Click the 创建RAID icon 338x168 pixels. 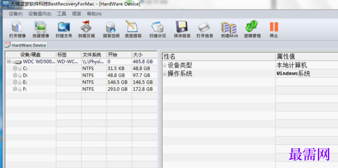click(x=229, y=27)
